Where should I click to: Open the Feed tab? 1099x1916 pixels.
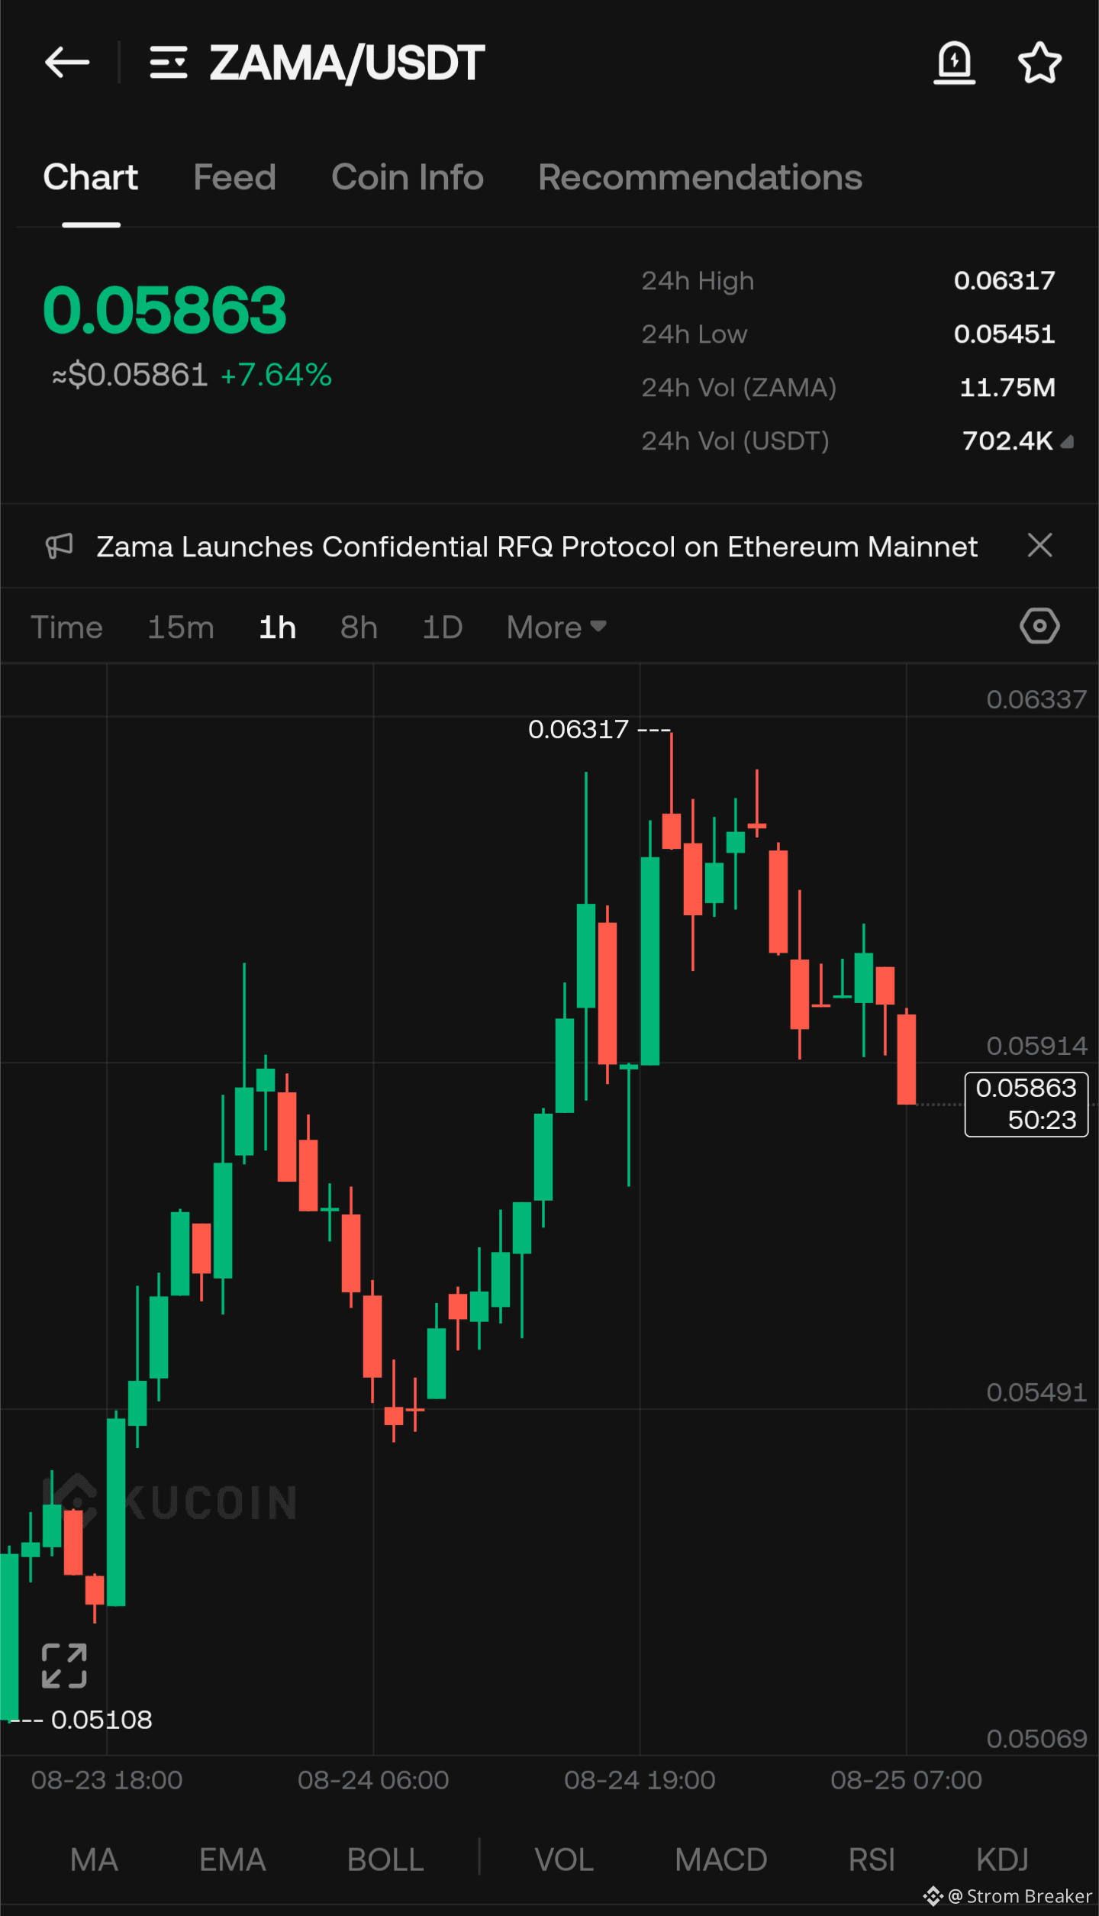click(x=234, y=177)
